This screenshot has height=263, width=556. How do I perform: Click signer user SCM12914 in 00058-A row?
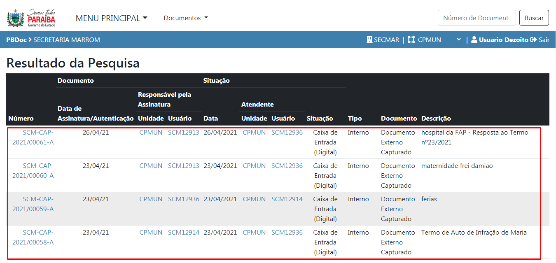[183, 233]
